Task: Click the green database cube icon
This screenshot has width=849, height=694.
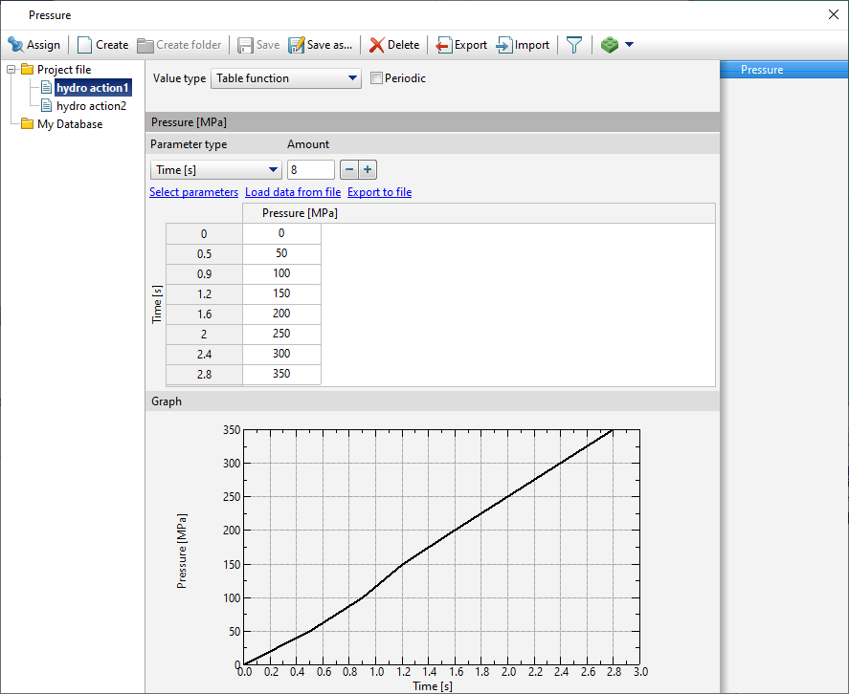Action: click(609, 45)
